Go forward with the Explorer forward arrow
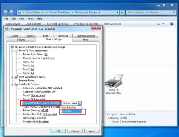The width and height of the screenshot is (179, 137). tap(11, 12)
